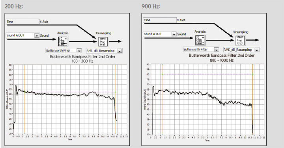Click the Analysis filter icon in 900 Hz panel
Viewport: 284px width, 148px height.
(x=200, y=40)
